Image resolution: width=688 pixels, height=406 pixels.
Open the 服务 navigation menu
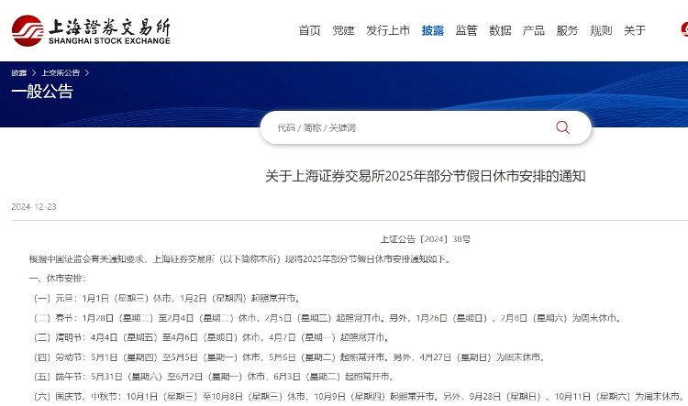[x=567, y=30]
